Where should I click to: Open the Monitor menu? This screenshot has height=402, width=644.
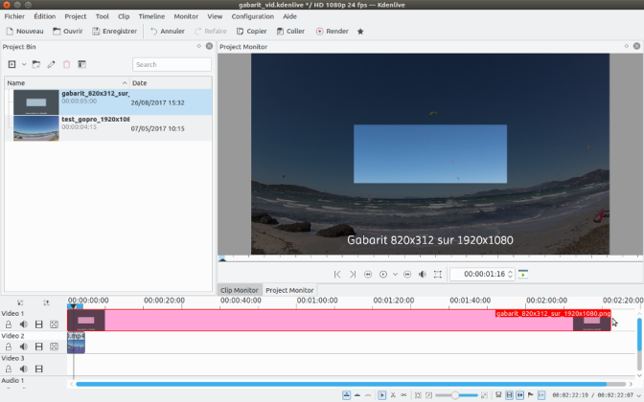[186, 16]
